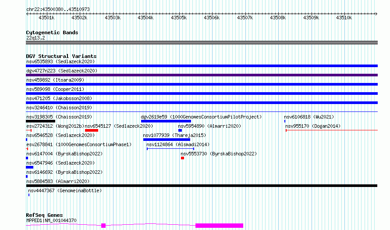The width and height of the screenshot is (390, 230).
Task: Select nsv5553730 (ByrskaBishop2022) label
Action: pos(219,154)
